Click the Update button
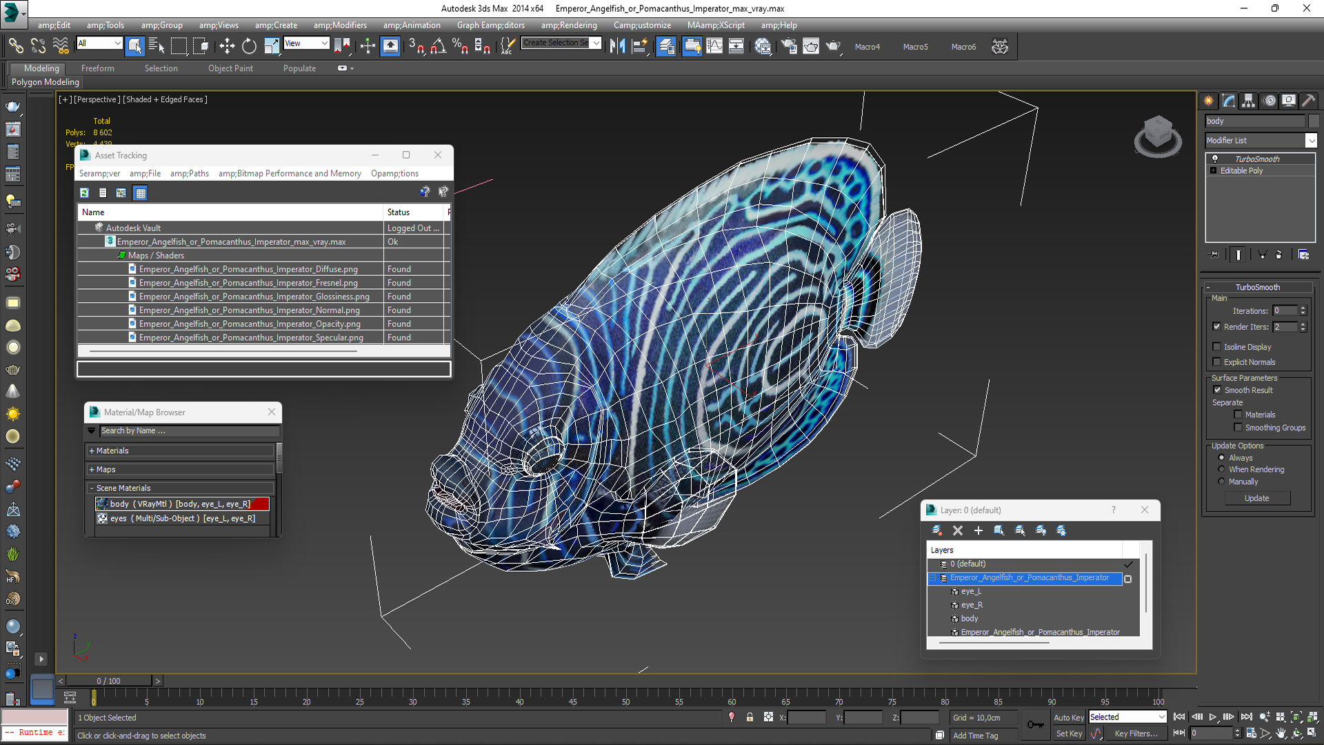This screenshot has height=745, width=1324. [x=1256, y=498]
